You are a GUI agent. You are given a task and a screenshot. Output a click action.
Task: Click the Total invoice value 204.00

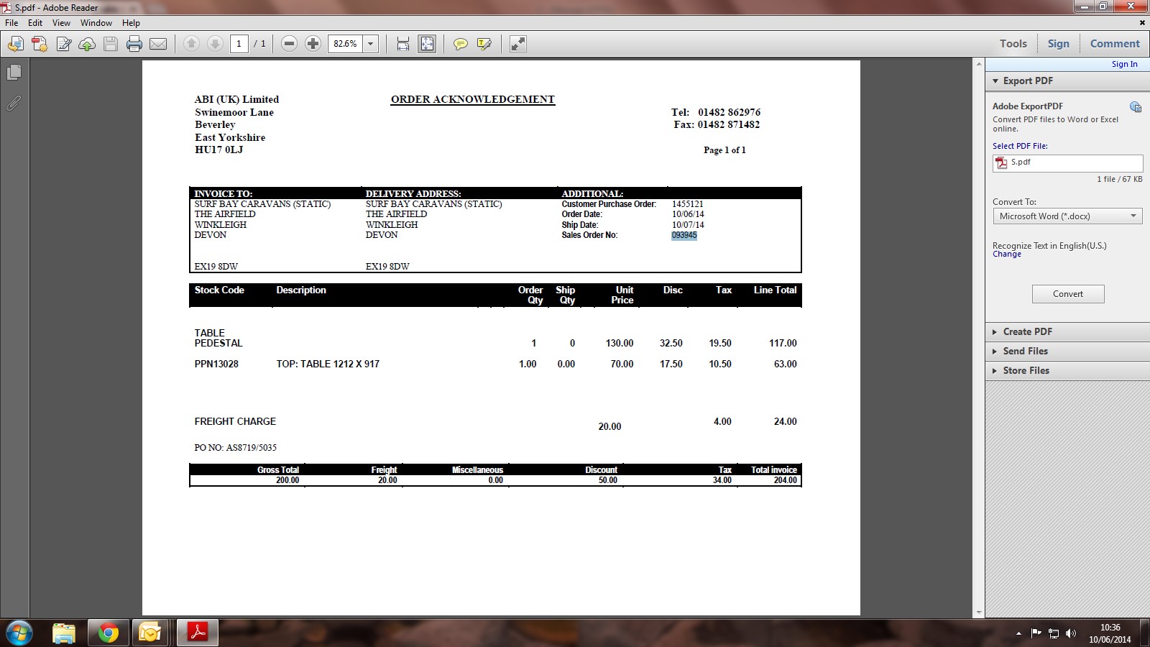[785, 480]
